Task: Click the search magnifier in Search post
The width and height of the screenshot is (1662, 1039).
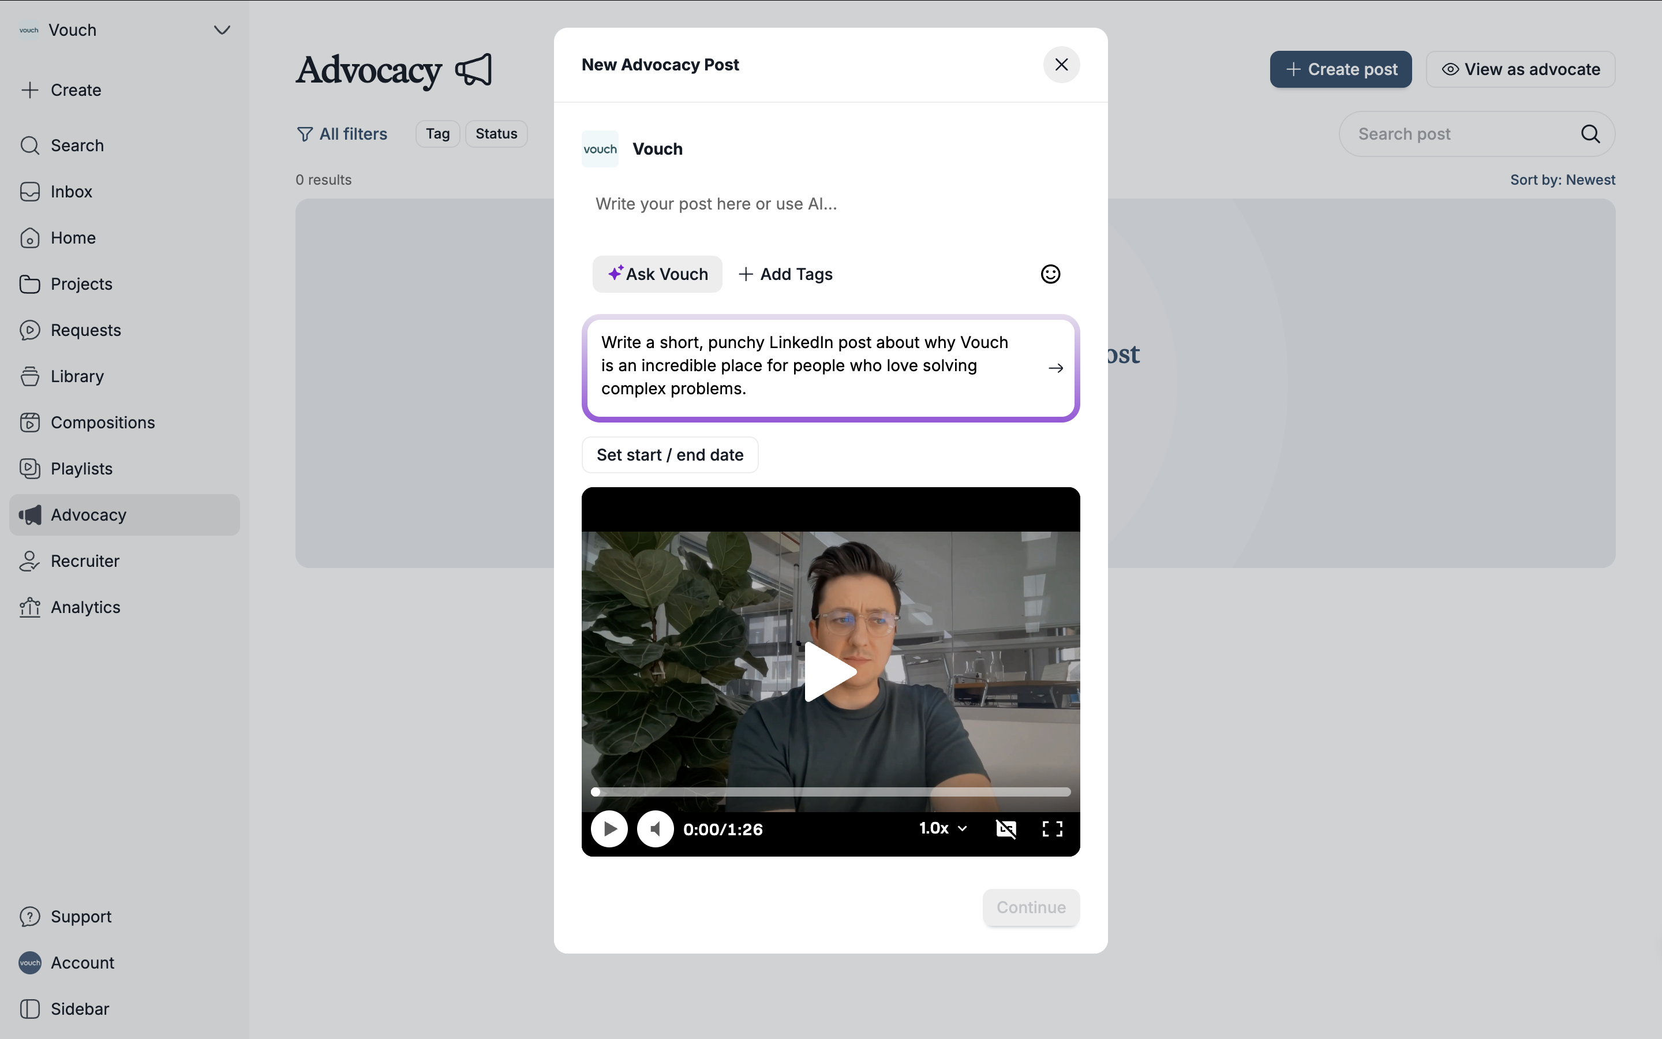Action: tap(1590, 134)
